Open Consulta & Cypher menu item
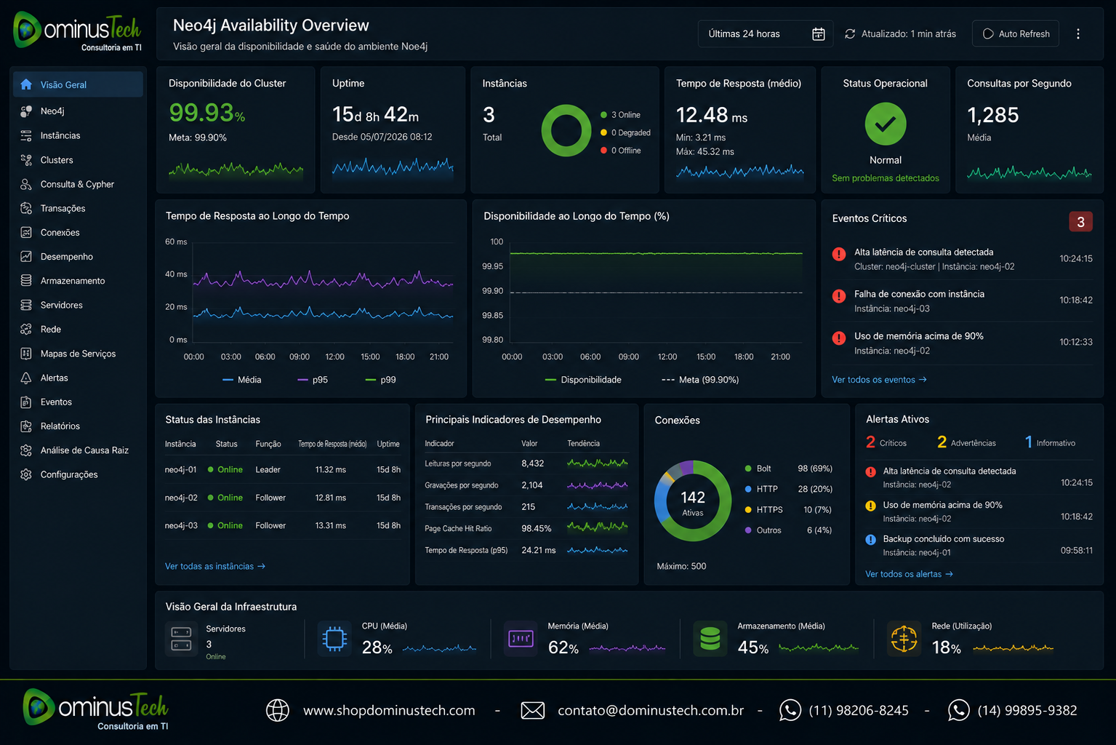This screenshot has width=1116, height=745. coord(78,184)
